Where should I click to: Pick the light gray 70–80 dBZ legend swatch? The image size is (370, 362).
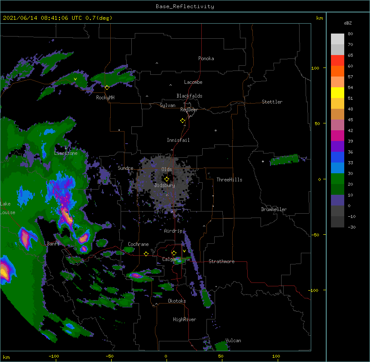(337, 39)
